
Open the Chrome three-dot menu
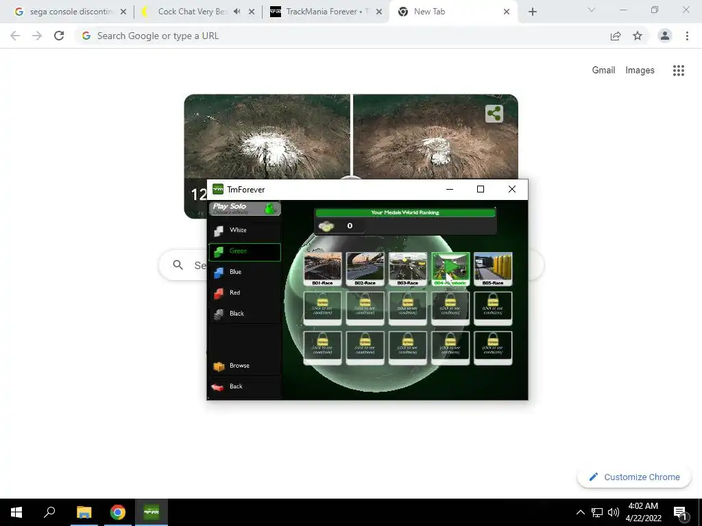(687, 36)
